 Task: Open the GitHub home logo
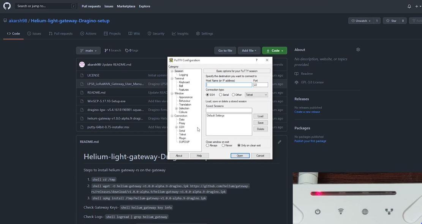tap(7, 6)
